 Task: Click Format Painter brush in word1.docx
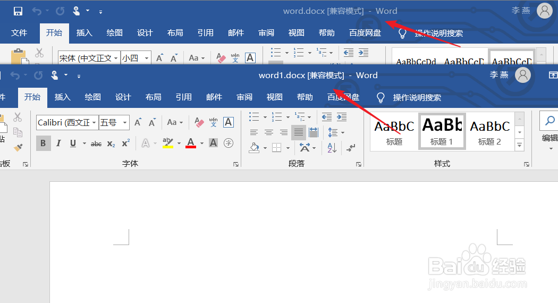pyautogui.click(x=18, y=147)
